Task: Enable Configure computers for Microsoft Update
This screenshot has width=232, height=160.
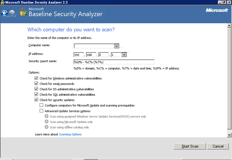Action: (42, 105)
